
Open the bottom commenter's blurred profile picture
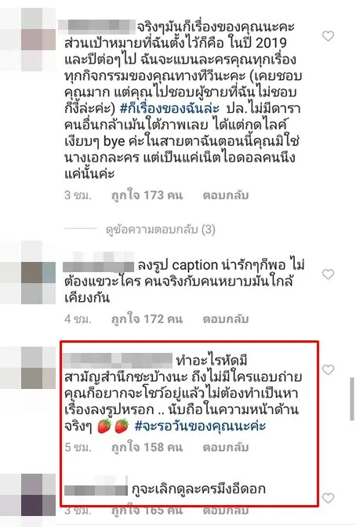pyautogui.click(x=38, y=495)
